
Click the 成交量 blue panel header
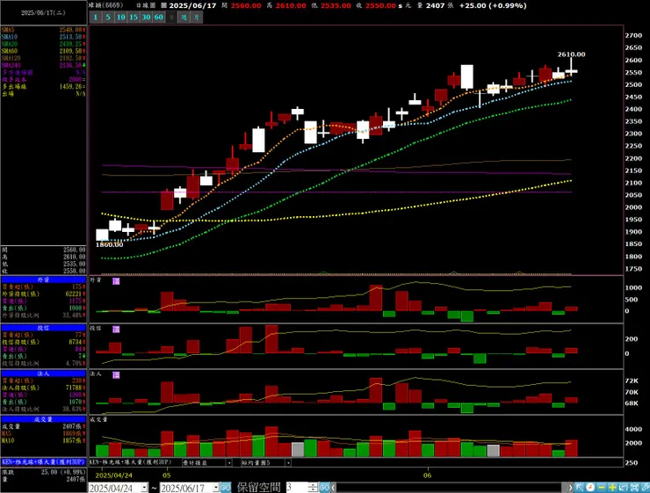[44, 419]
